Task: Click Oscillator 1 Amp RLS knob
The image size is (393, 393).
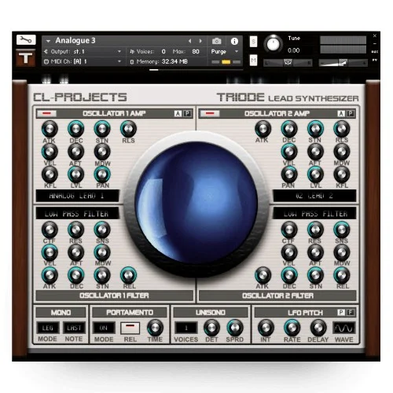Action: [x=128, y=129]
